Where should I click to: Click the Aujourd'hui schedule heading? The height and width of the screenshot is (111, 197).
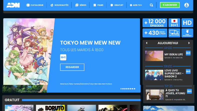click(x=168, y=43)
